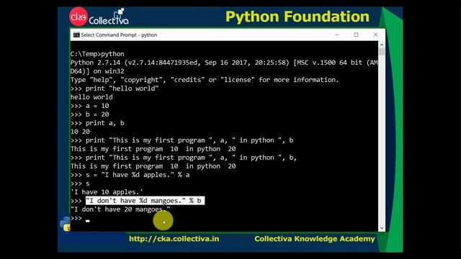This screenshot has width=461, height=259.
Task: Click the Collectiva cka logo
Action: (x=99, y=17)
